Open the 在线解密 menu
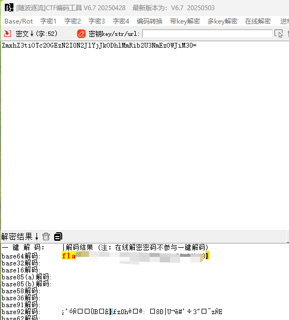This screenshot has height=320, width=289. click(258, 21)
